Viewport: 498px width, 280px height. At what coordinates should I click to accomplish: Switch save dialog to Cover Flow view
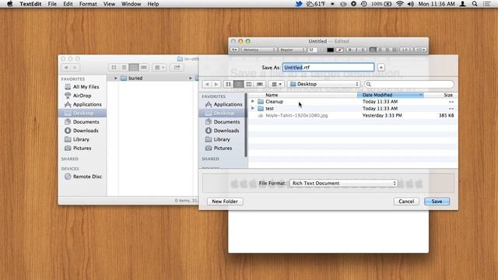pos(259,84)
